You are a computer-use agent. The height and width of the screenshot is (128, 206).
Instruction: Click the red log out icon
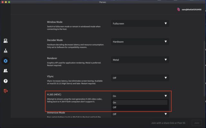point(6,91)
